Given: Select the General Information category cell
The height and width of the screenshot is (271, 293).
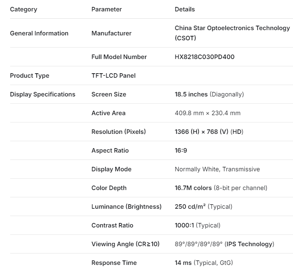Looking at the screenshot, I should tap(39, 33).
